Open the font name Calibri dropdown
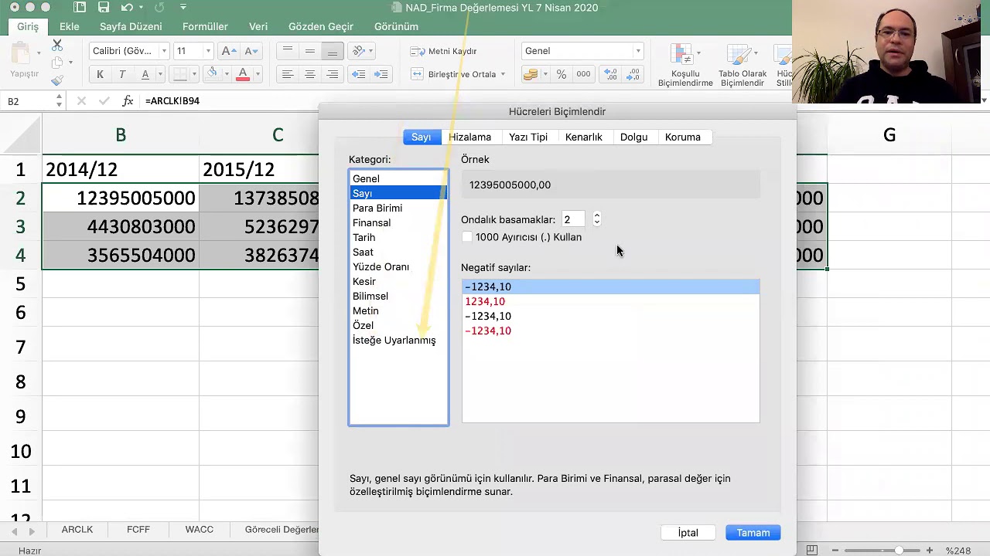This screenshot has height=556, width=990. point(164,51)
